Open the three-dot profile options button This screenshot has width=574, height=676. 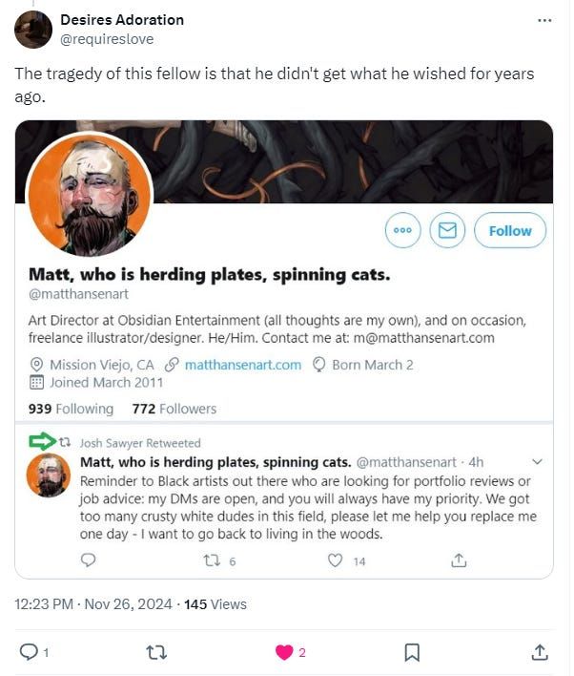coord(401,231)
